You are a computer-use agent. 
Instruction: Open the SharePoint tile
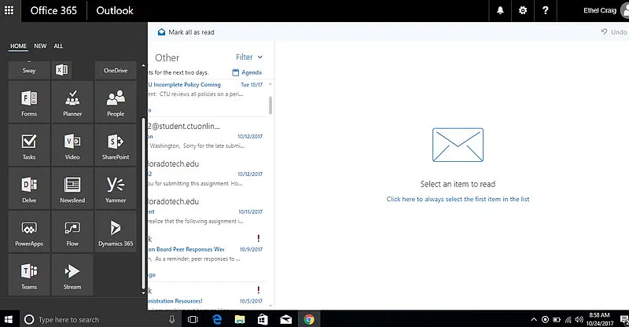pos(116,145)
